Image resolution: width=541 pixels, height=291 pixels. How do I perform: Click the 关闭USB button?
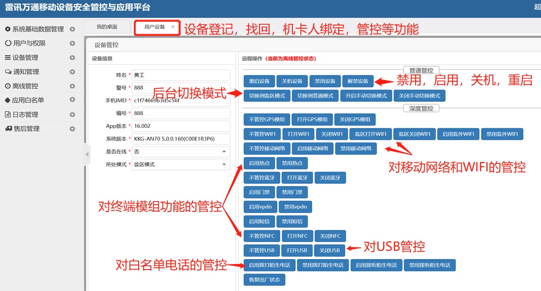[x=330, y=250]
